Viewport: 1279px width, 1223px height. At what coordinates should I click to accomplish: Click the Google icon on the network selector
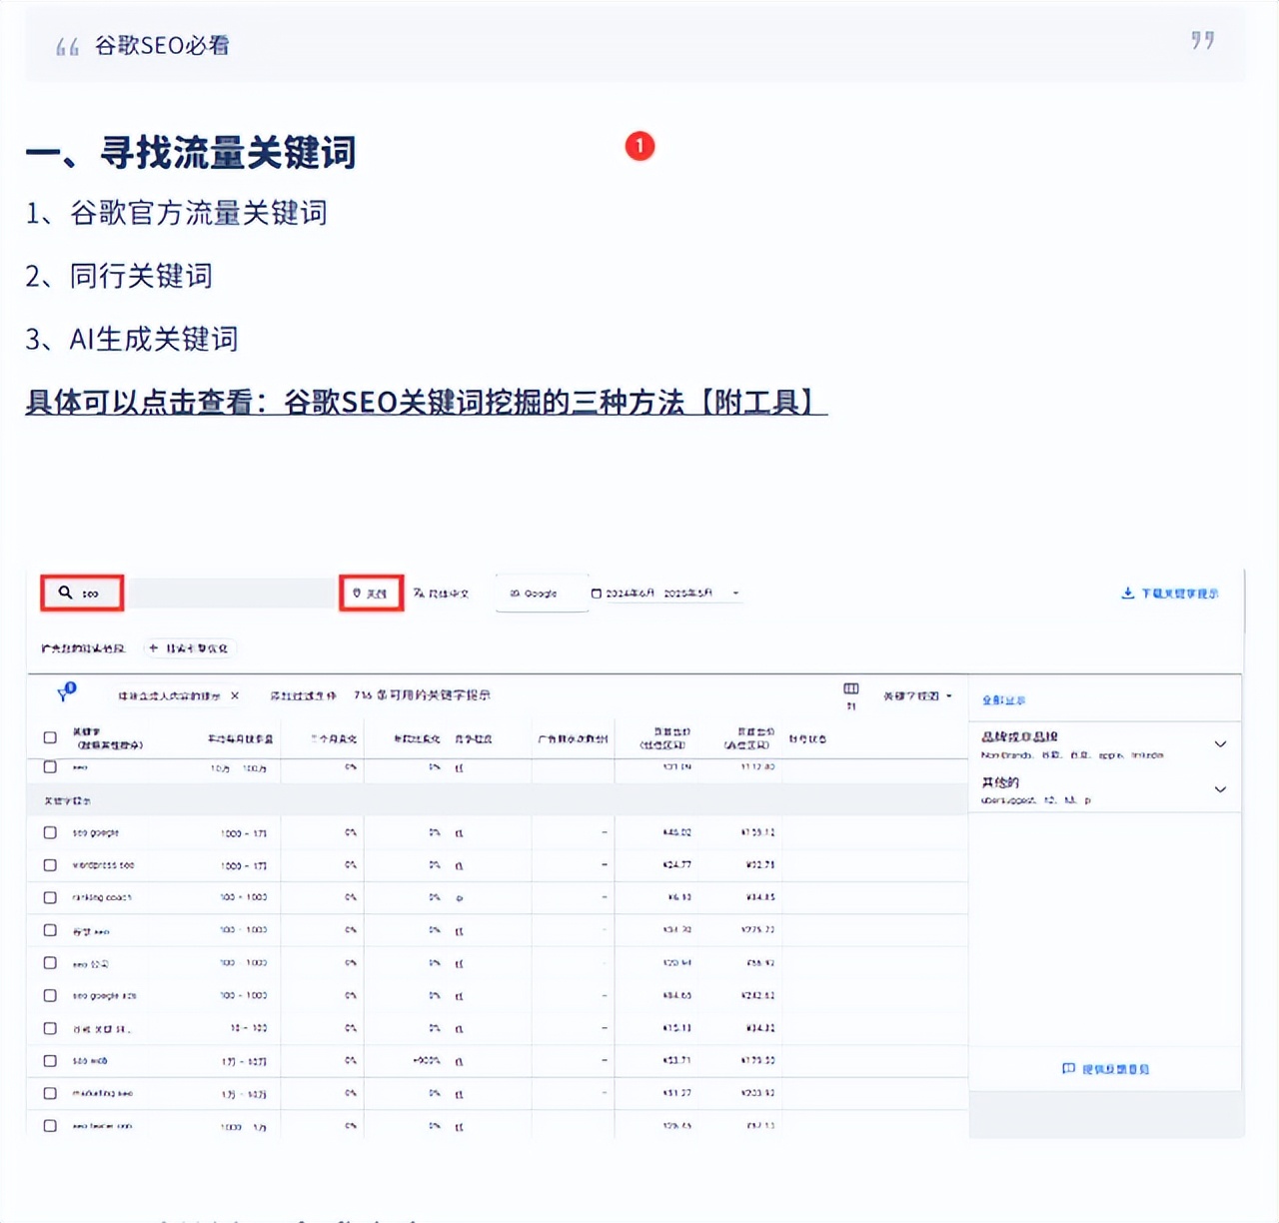point(516,592)
